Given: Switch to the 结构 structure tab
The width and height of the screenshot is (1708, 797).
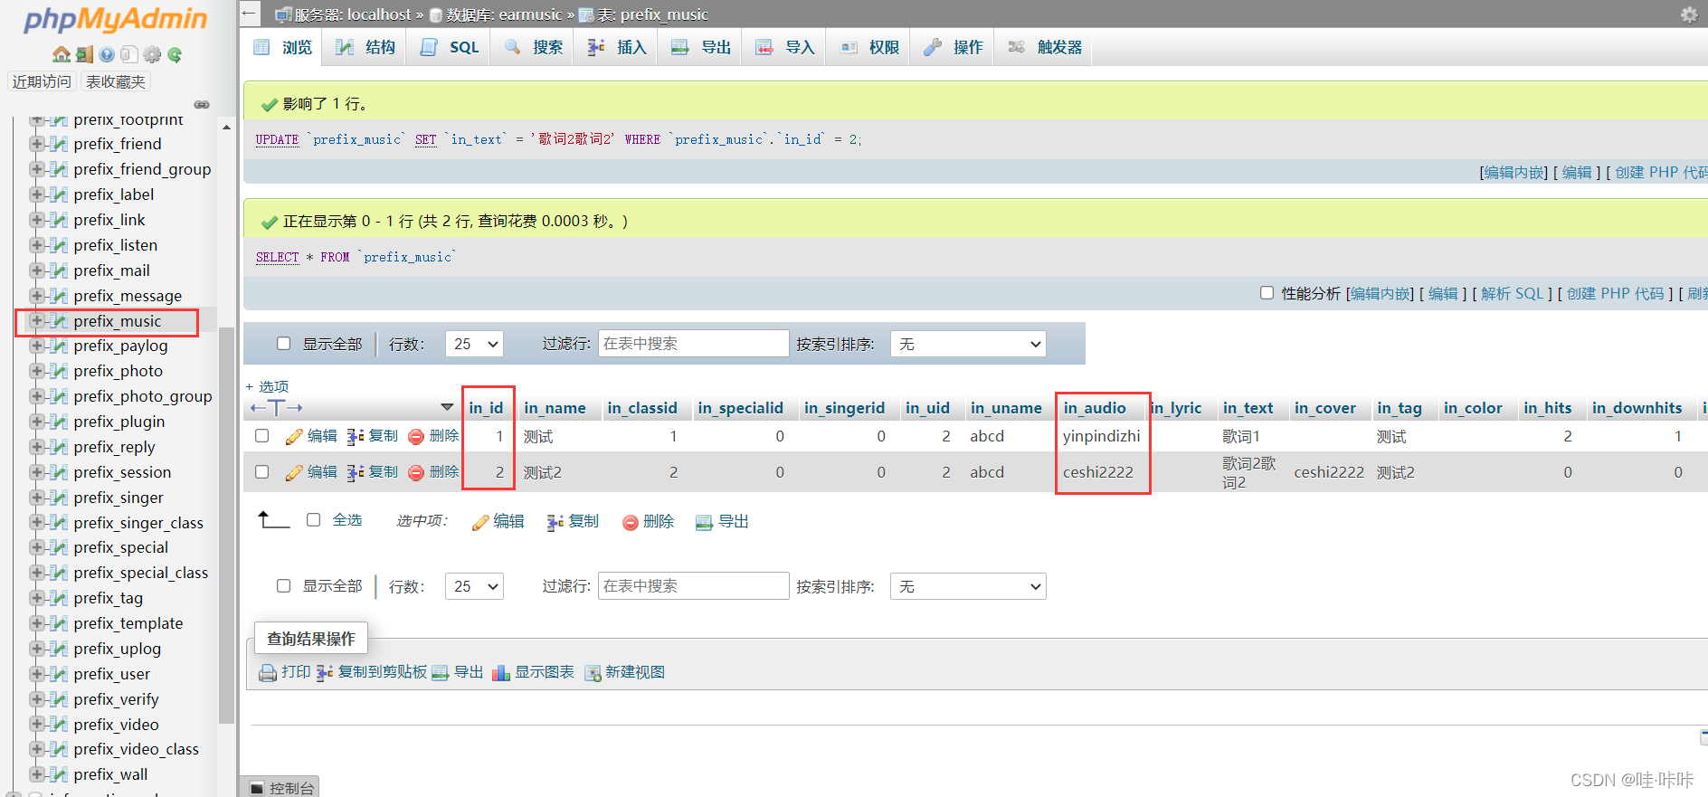Looking at the screenshot, I should click(x=365, y=47).
